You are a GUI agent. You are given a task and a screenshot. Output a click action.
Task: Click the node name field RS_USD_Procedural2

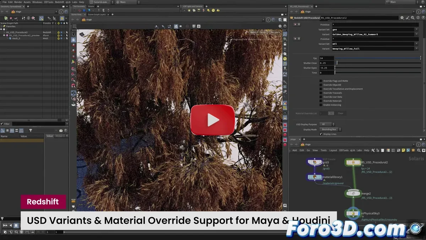359,17
